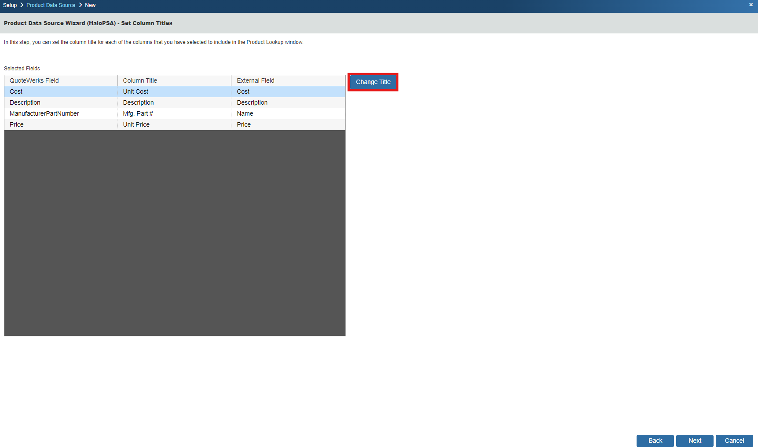Open the Setup breadcrumb
Viewport: 758px width, 448px height.
pyautogui.click(x=10, y=5)
